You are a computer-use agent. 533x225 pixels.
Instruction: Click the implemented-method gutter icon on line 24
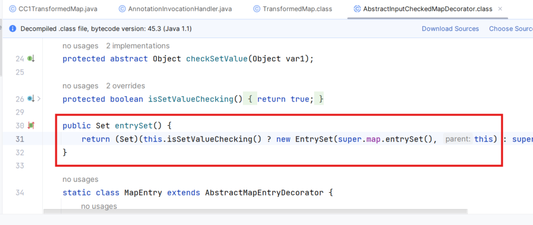pos(31,59)
